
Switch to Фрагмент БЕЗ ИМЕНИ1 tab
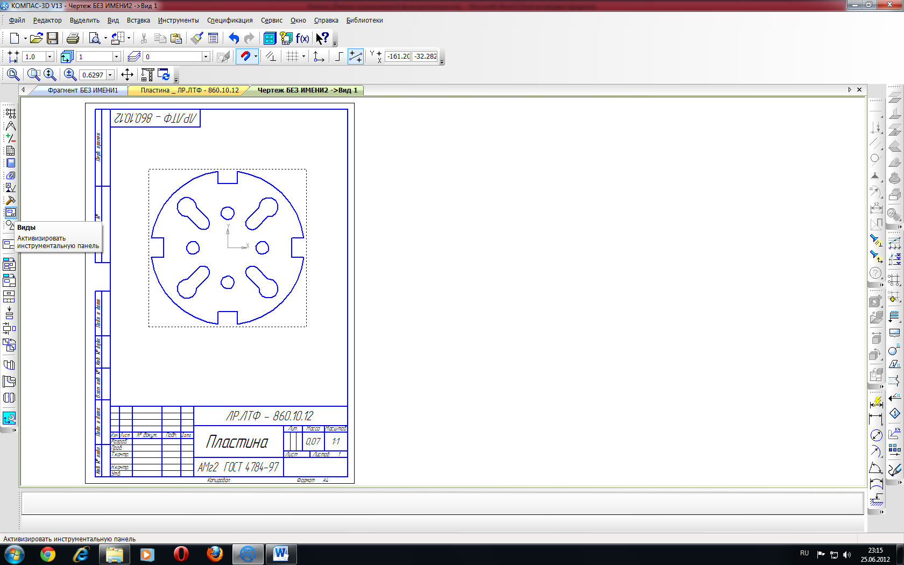[x=82, y=90]
